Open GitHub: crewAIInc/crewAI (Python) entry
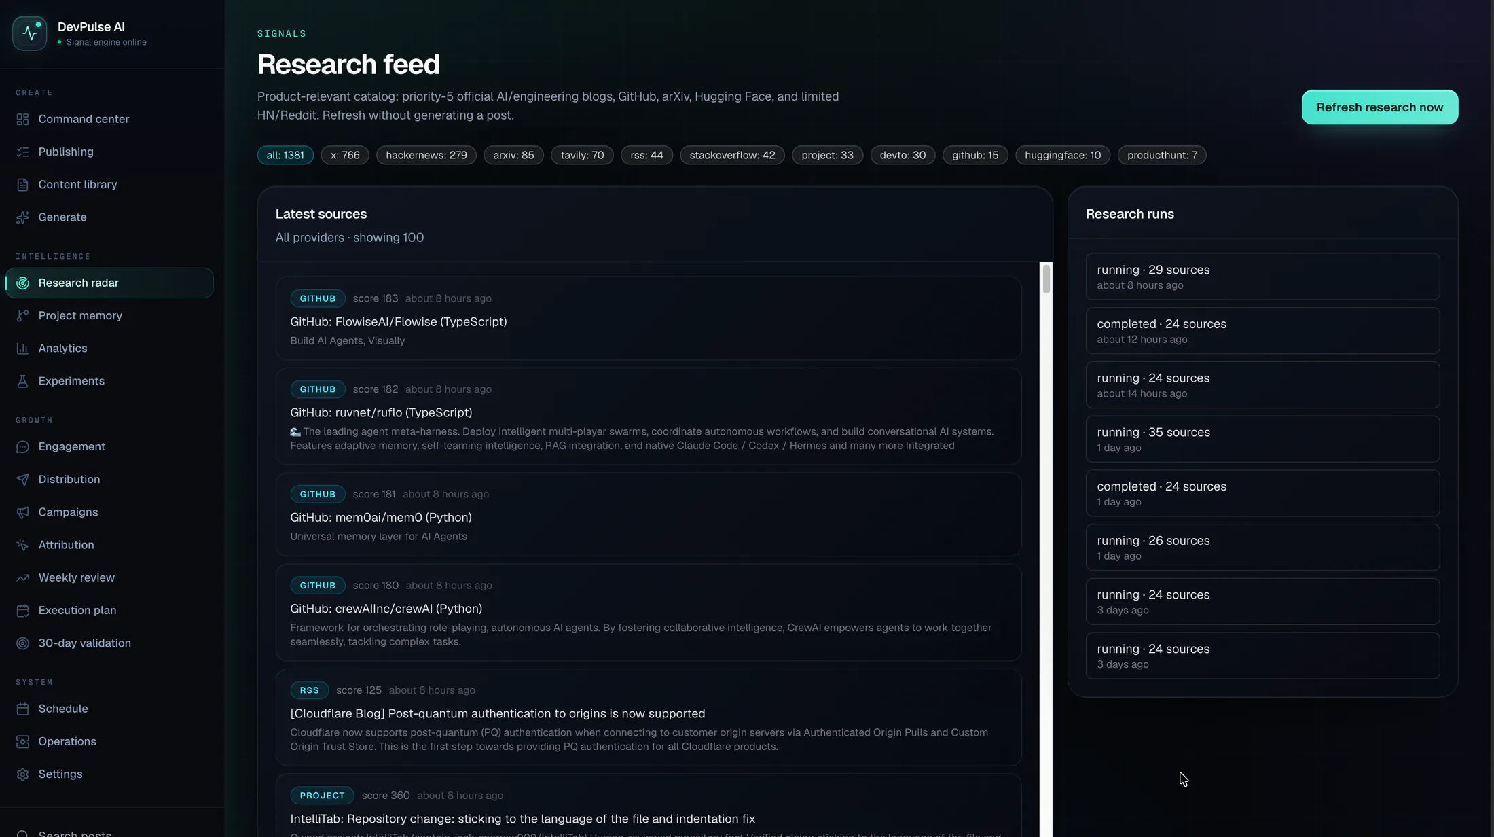This screenshot has width=1494, height=837. 649,612
